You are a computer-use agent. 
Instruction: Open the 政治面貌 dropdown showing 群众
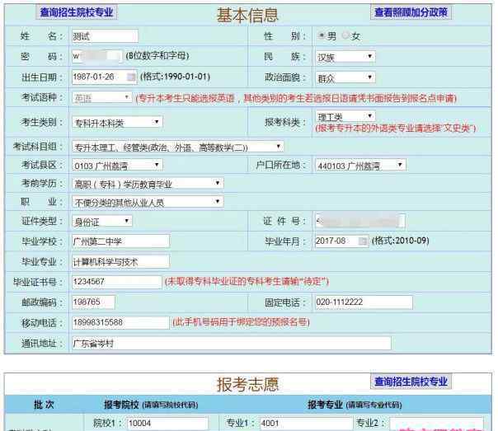tap(345, 77)
